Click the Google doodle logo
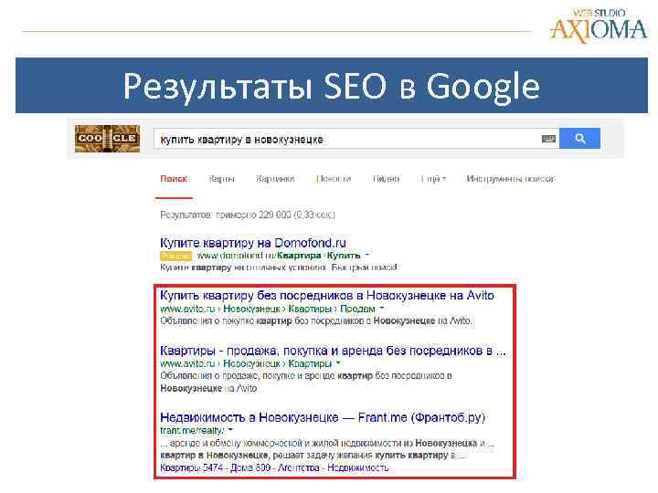Screen dimensions: 658x493 point(108,139)
